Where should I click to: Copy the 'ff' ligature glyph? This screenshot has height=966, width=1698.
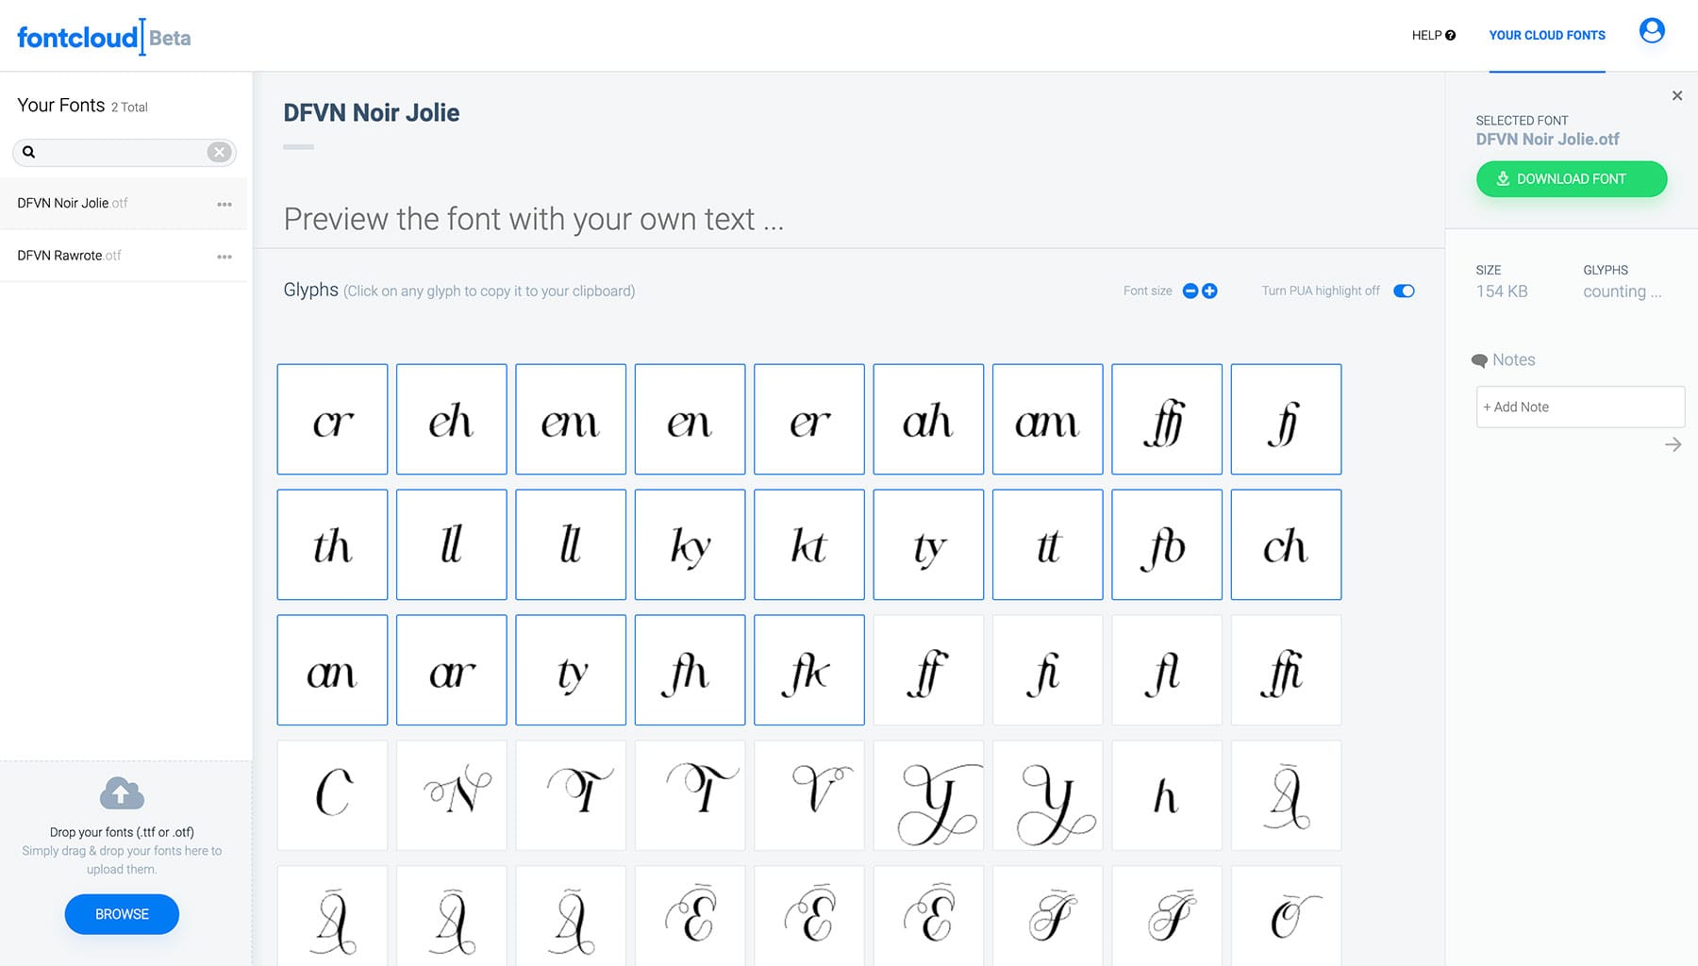928,670
